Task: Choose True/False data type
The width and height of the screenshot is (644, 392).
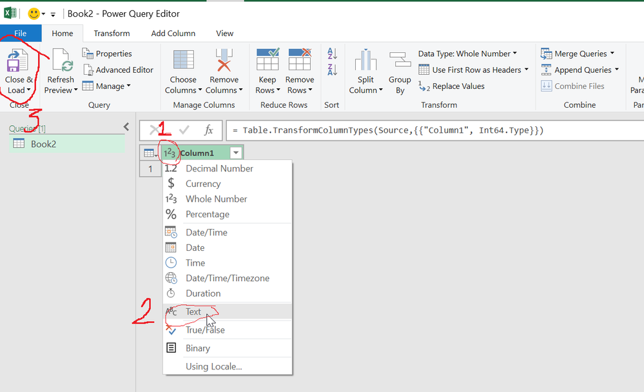Action: pos(228,330)
